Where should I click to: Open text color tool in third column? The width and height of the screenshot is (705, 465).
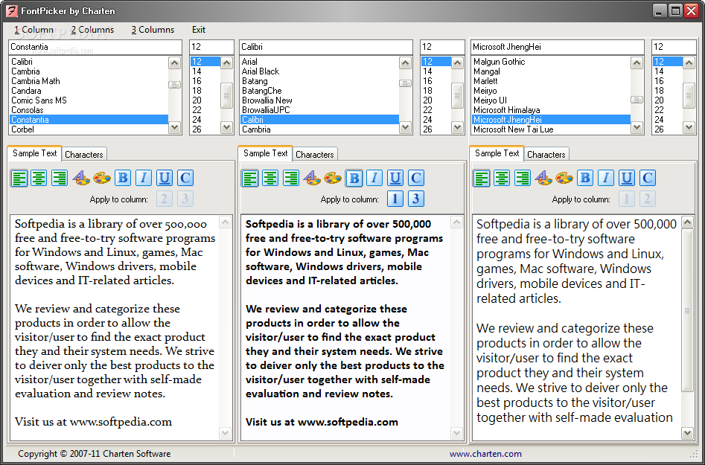543,178
